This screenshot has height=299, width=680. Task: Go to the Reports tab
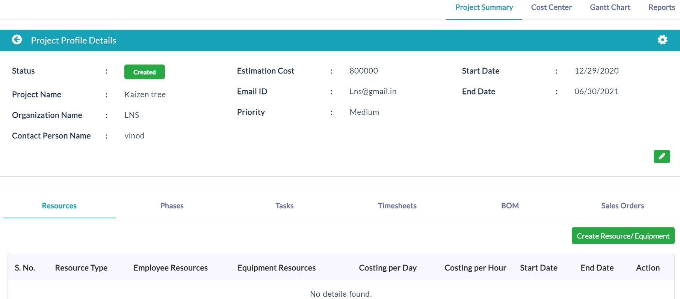pos(662,8)
